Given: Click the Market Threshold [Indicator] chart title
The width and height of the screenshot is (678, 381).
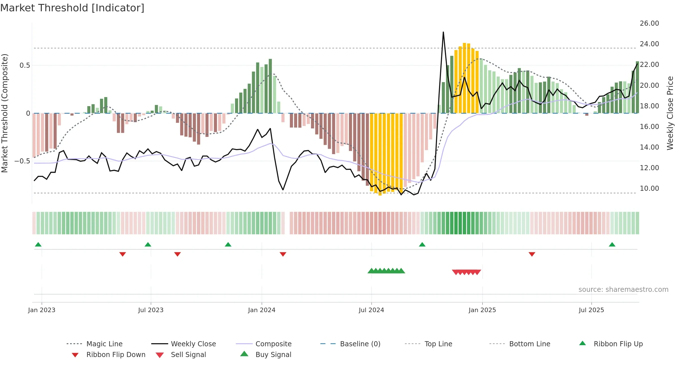Looking at the screenshot, I should 72,8.
